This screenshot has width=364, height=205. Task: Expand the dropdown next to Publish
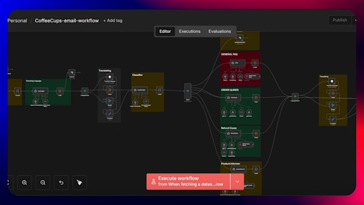pyautogui.click(x=355, y=20)
